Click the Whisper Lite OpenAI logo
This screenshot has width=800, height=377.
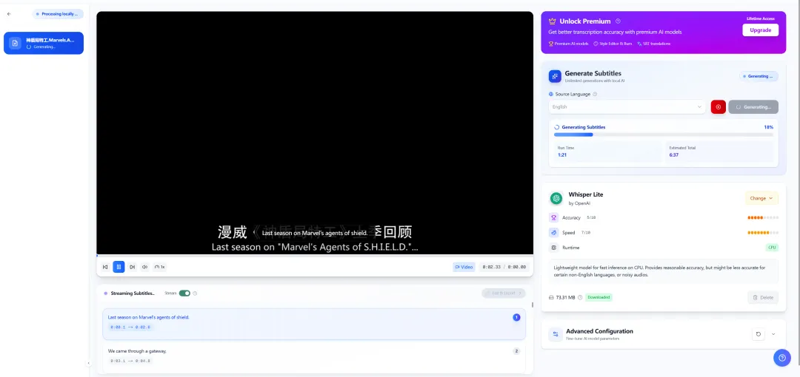point(556,198)
